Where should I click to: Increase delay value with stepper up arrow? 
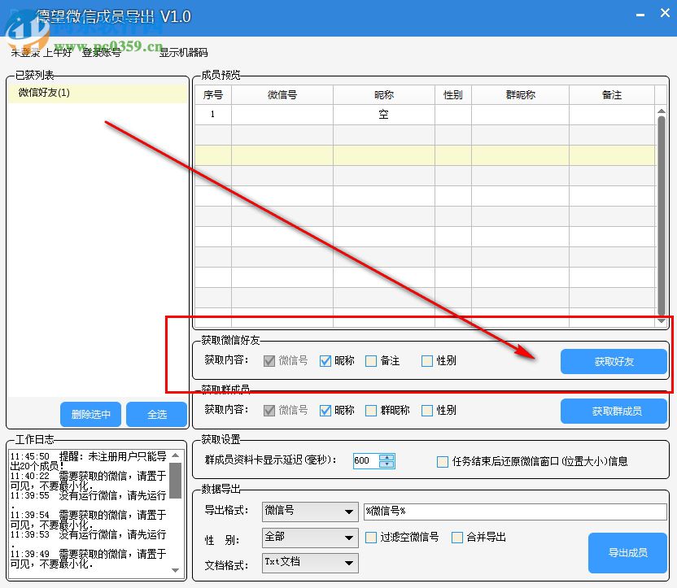point(387,457)
